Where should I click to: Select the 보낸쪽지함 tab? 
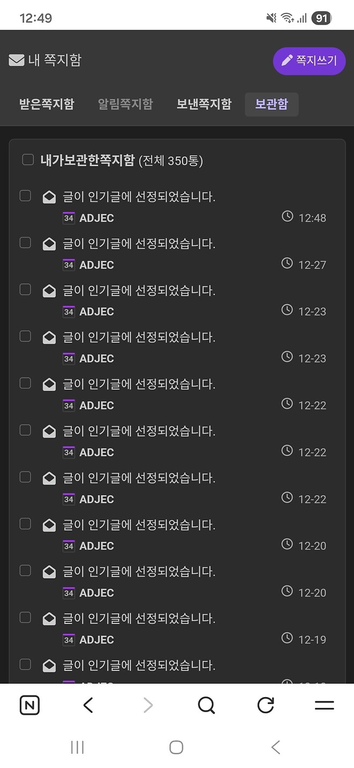click(x=204, y=104)
